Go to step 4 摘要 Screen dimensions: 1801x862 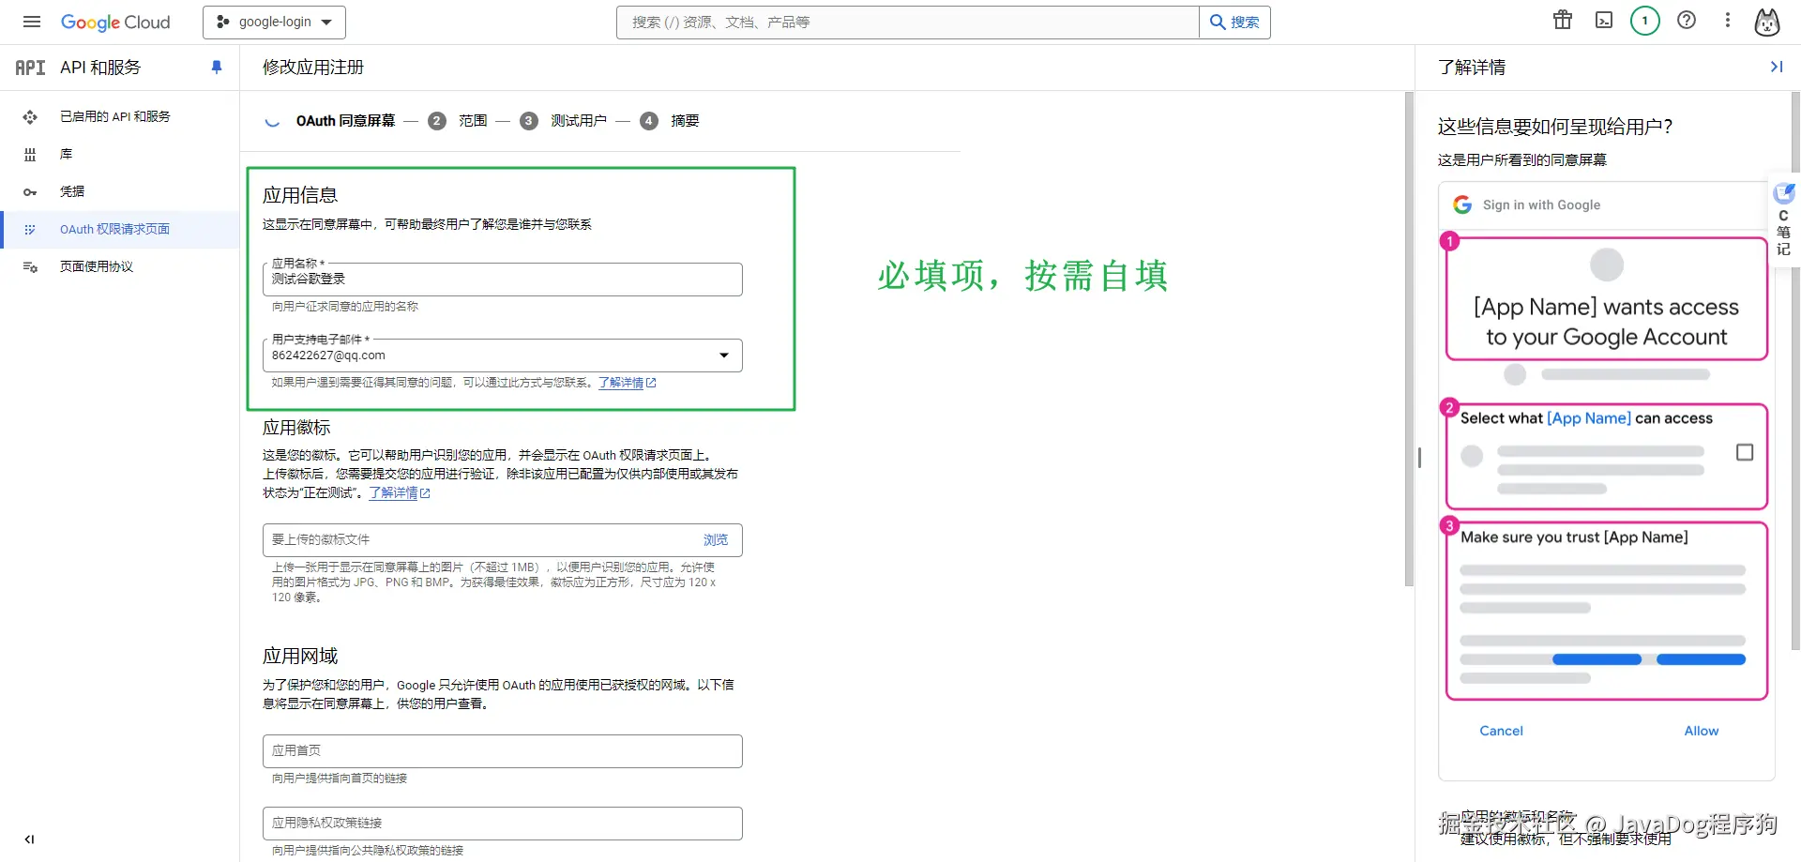pyautogui.click(x=670, y=120)
